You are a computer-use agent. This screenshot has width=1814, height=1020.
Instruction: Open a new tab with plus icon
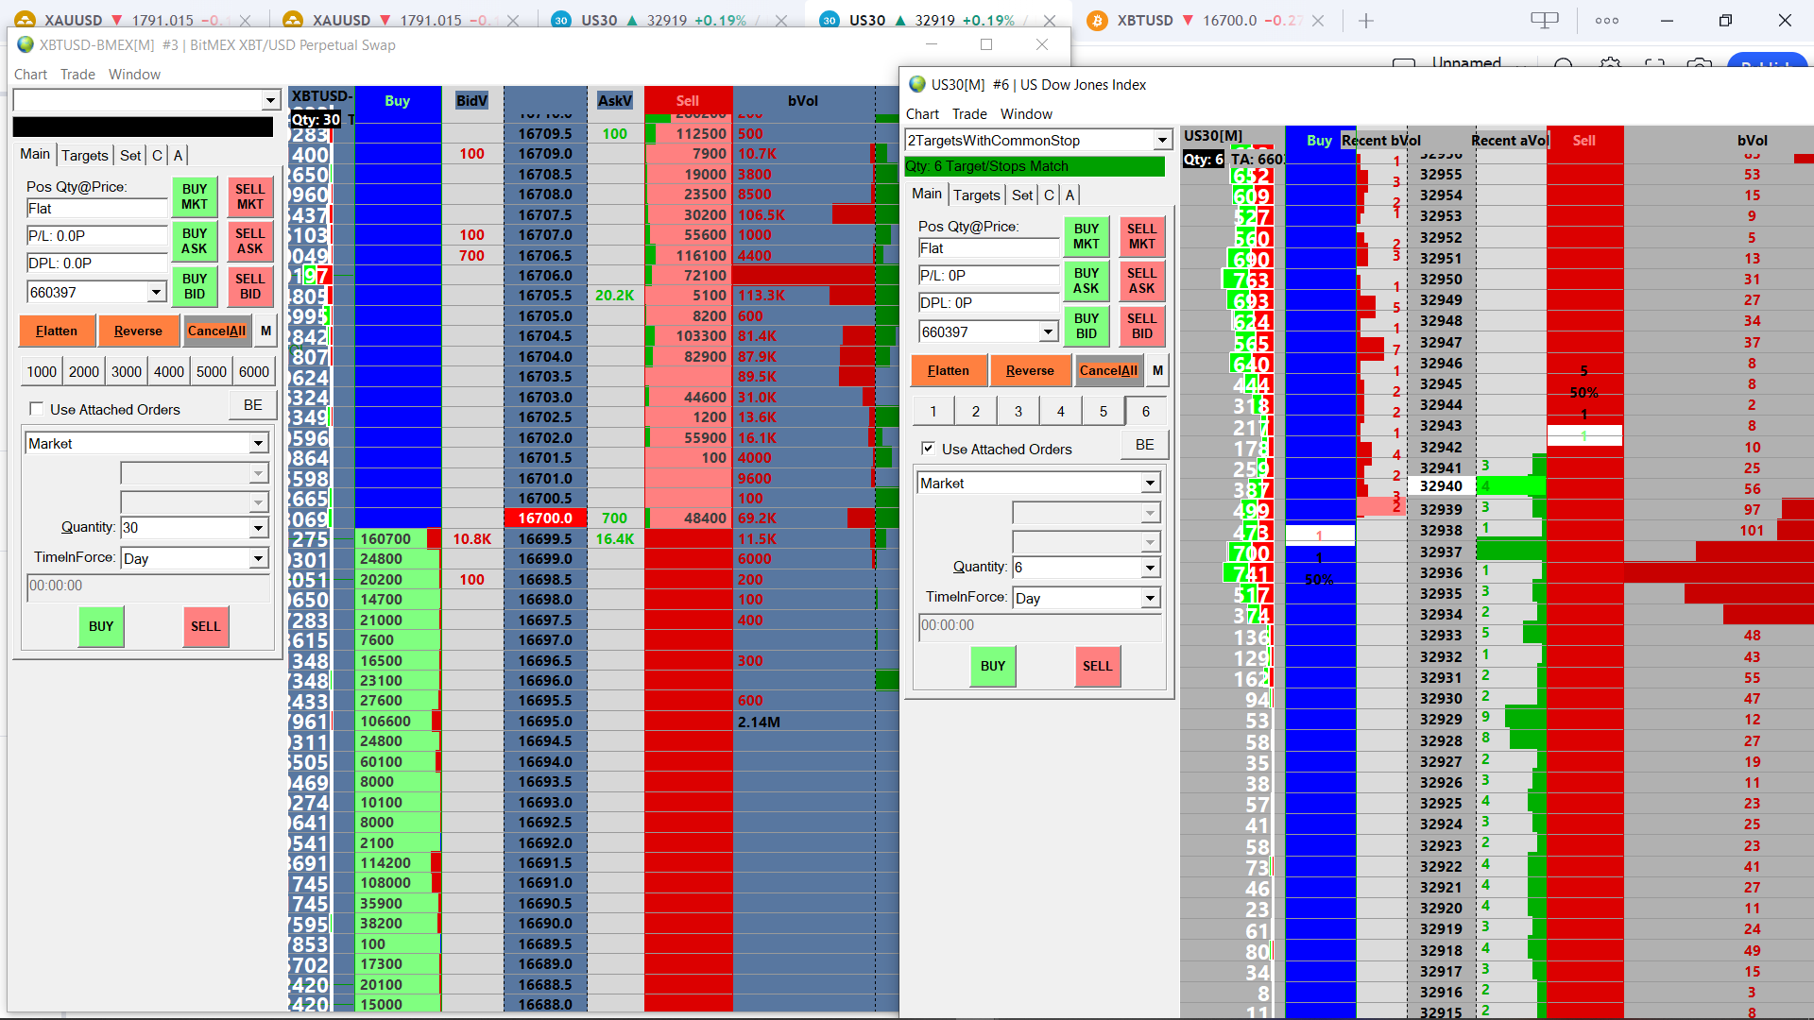tap(1366, 21)
